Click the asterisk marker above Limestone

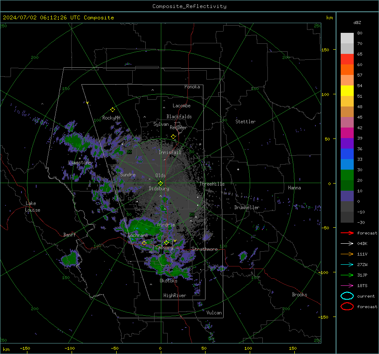(80, 159)
